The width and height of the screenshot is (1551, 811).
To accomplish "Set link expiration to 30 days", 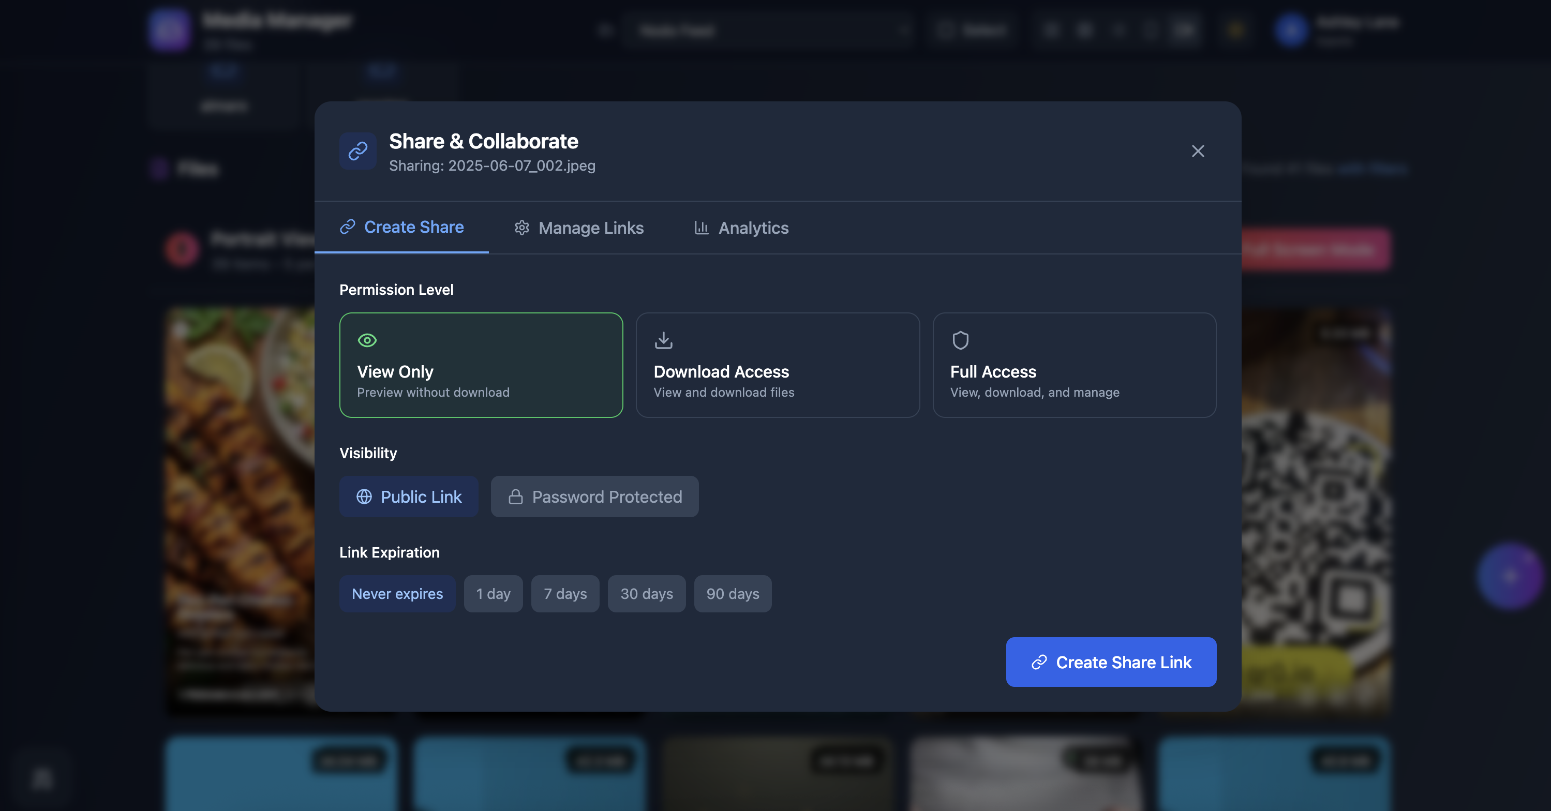I will [x=646, y=594].
